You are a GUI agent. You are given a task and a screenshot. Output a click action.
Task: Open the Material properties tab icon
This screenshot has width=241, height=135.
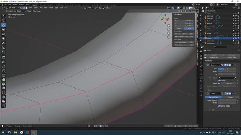(201, 95)
